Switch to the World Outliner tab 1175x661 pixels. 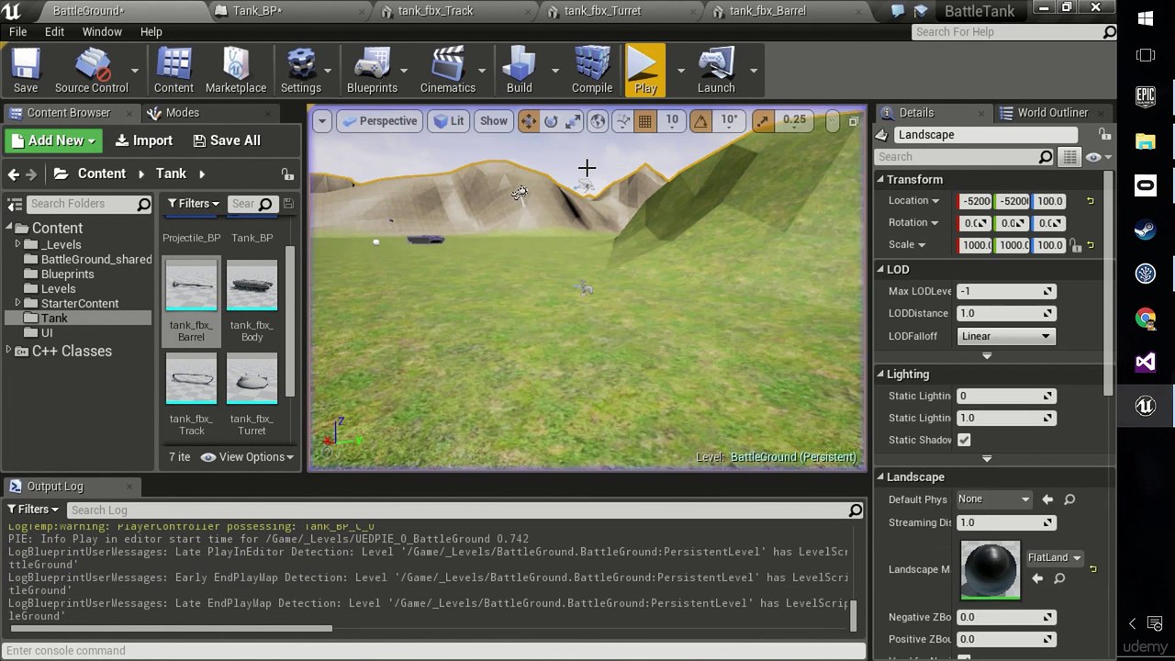[1053, 113]
